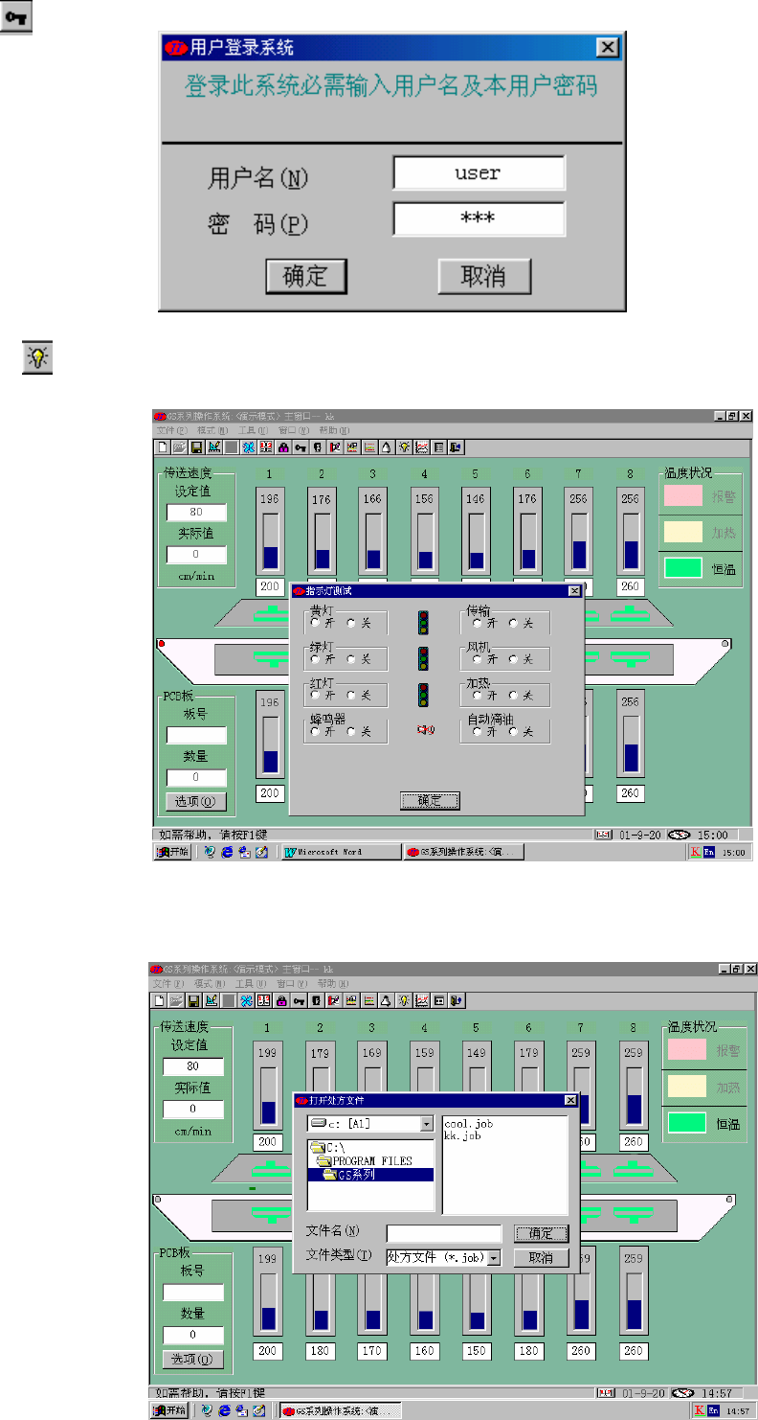Click the 用户名 field containing user

[479, 173]
